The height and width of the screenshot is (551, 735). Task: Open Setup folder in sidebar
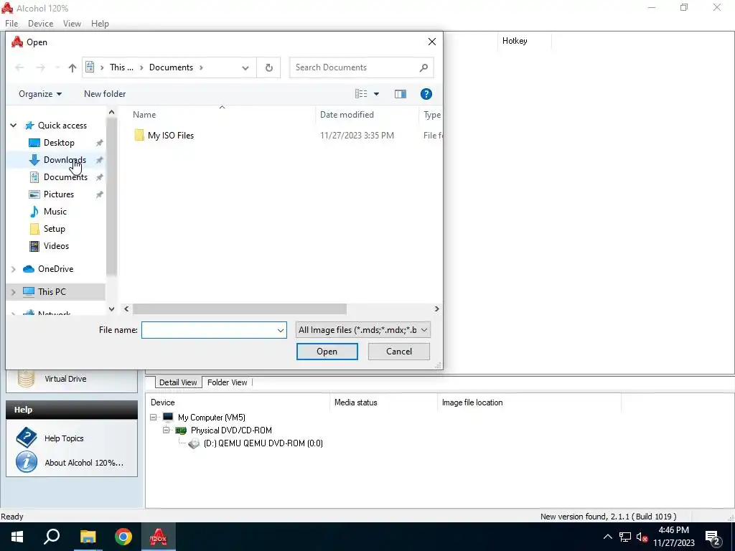pos(54,229)
